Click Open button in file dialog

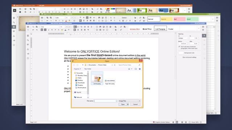tap(123, 104)
